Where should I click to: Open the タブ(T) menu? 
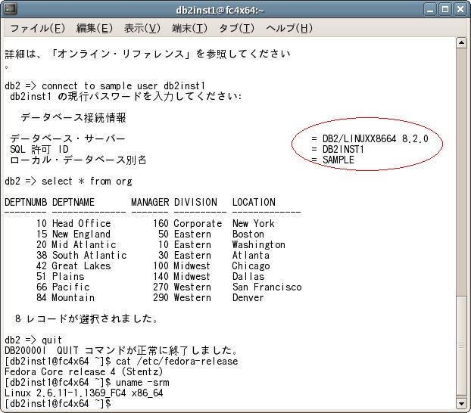(x=235, y=29)
